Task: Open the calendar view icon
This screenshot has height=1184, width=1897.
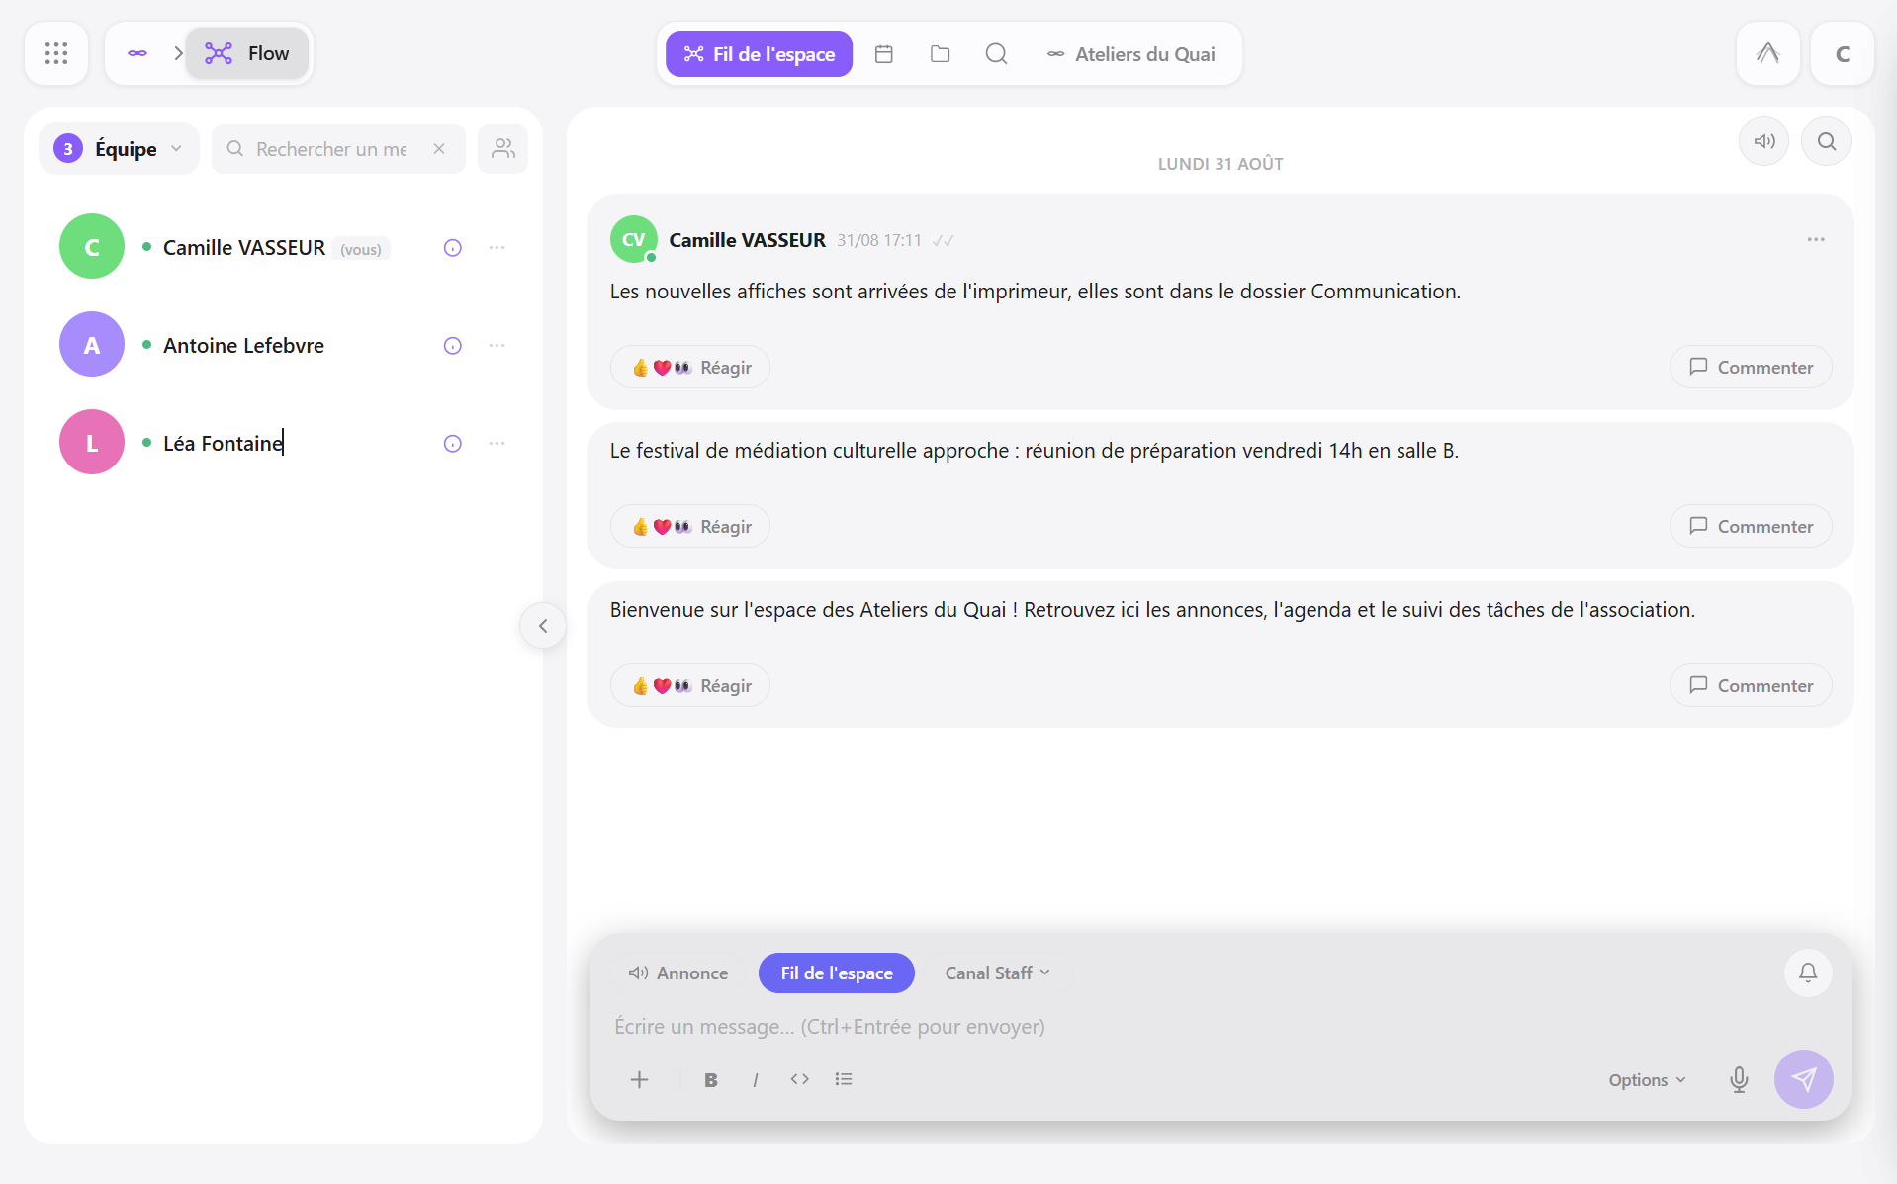Action: [x=884, y=54]
